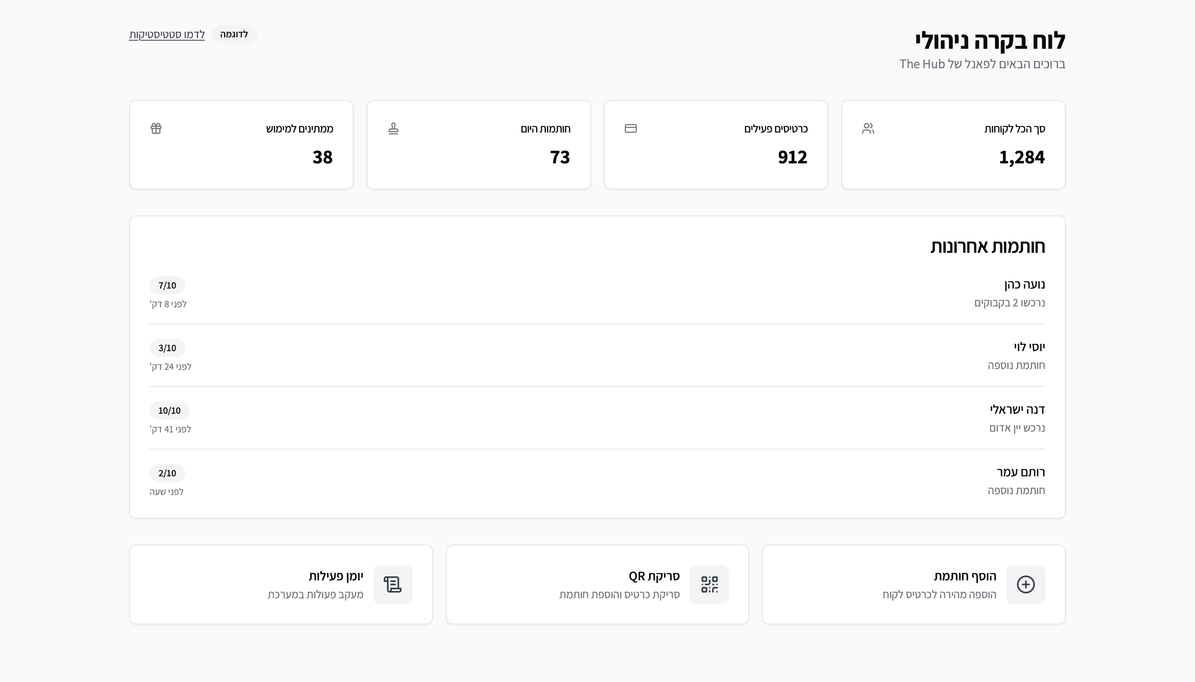Click the 1,284 total customers value
The height and width of the screenshot is (682, 1195).
1021,157
